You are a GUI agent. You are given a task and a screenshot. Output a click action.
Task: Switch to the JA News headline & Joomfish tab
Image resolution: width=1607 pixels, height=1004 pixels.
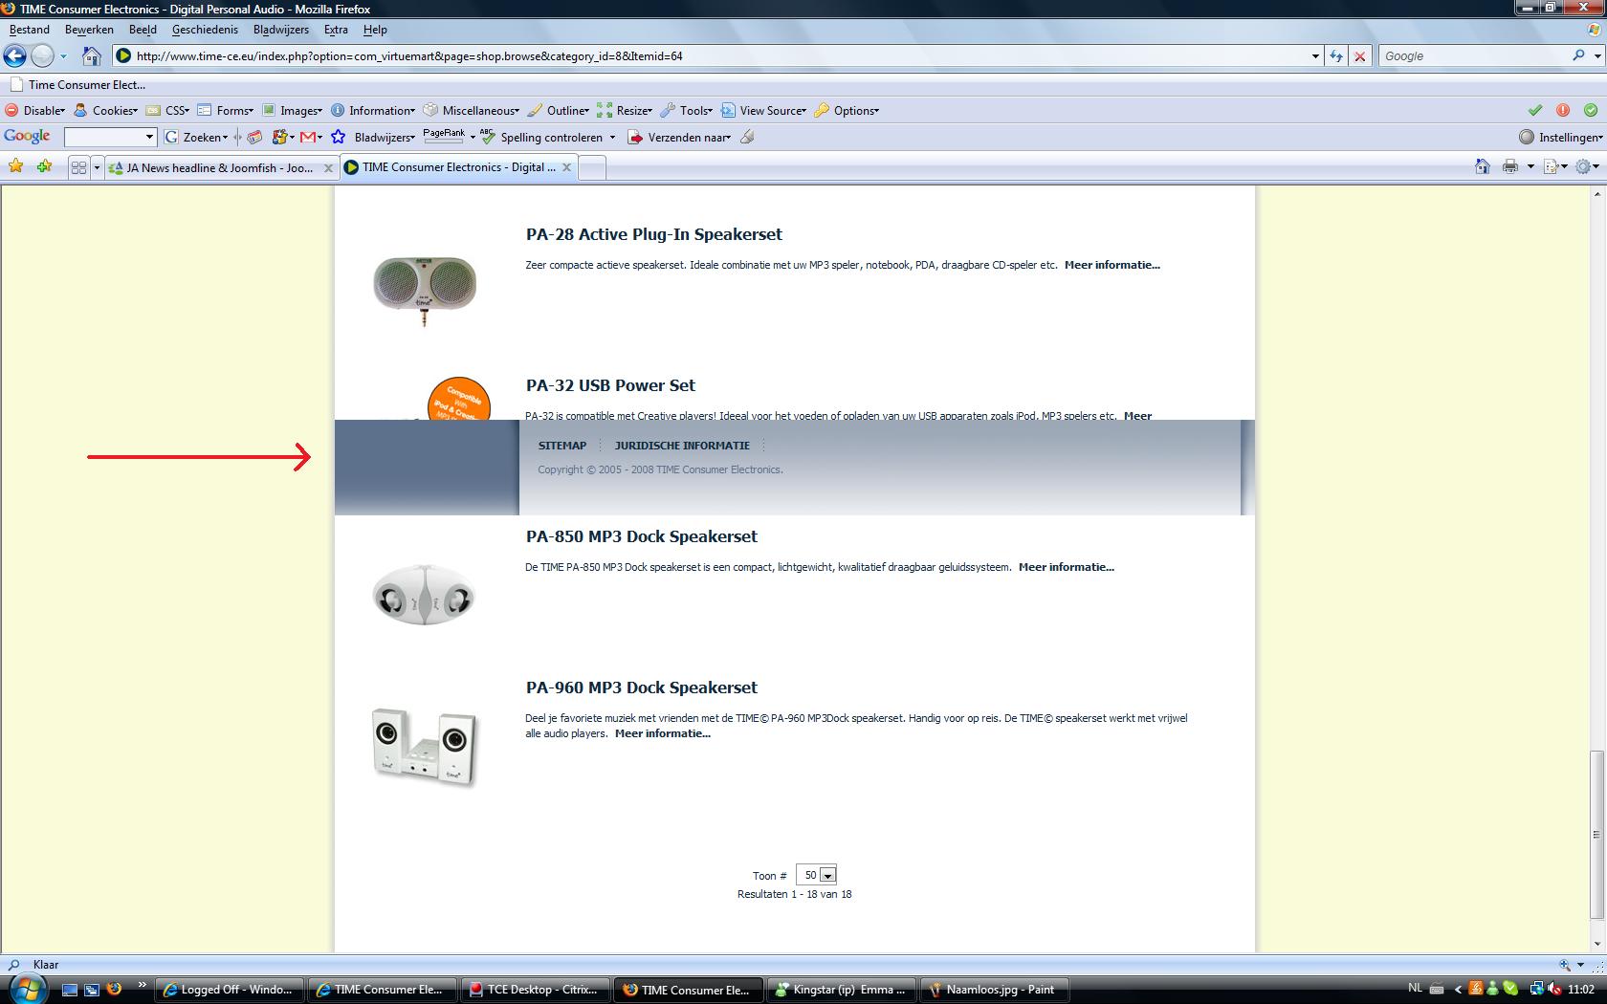coord(220,167)
